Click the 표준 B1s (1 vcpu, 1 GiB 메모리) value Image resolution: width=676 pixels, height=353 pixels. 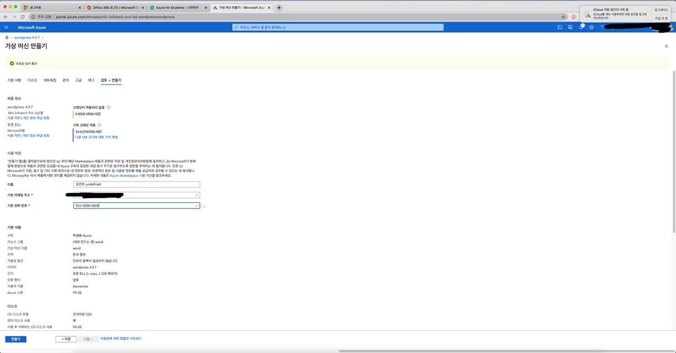[x=95, y=274]
